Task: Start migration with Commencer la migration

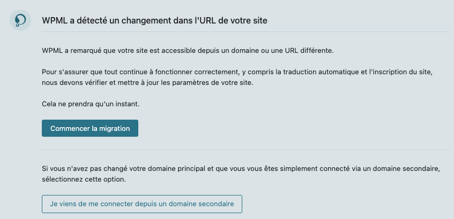Action: click(x=90, y=128)
